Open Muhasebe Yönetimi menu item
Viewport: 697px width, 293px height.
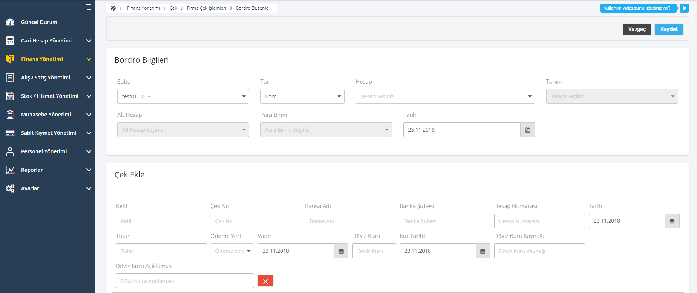pos(47,115)
